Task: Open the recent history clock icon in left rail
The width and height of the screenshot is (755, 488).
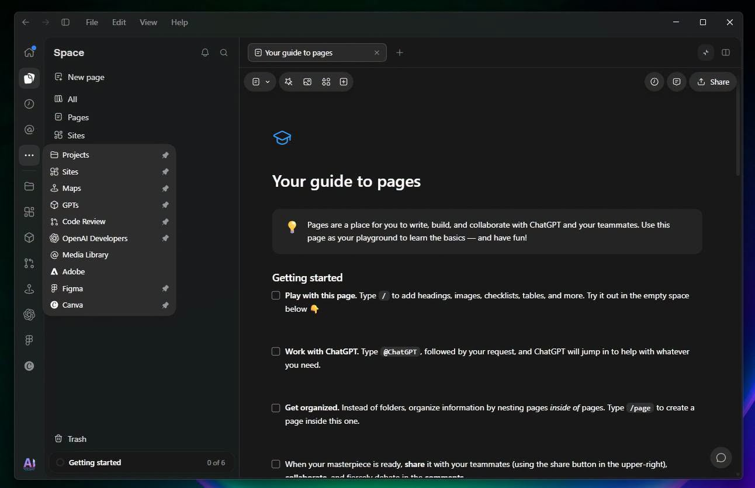Action: click(29, 104)
